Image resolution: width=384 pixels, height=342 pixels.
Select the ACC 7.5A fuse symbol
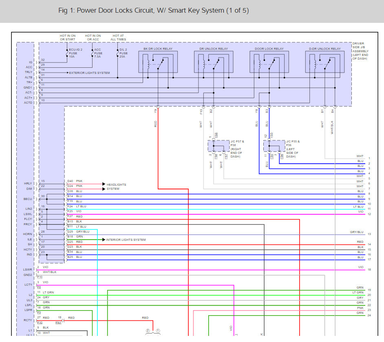click(x=92, y=53)
